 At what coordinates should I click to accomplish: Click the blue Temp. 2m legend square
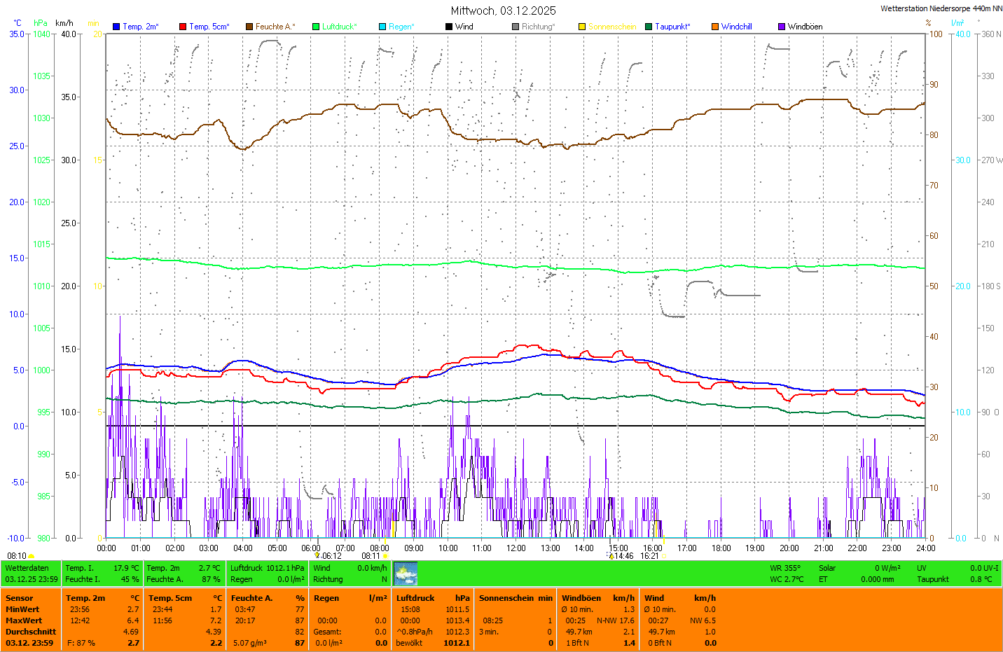[x=116, y=27]
